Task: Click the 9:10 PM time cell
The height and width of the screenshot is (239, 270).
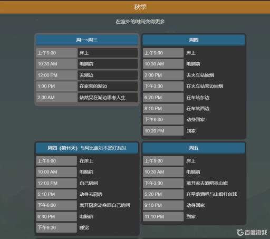Action: 163,205
